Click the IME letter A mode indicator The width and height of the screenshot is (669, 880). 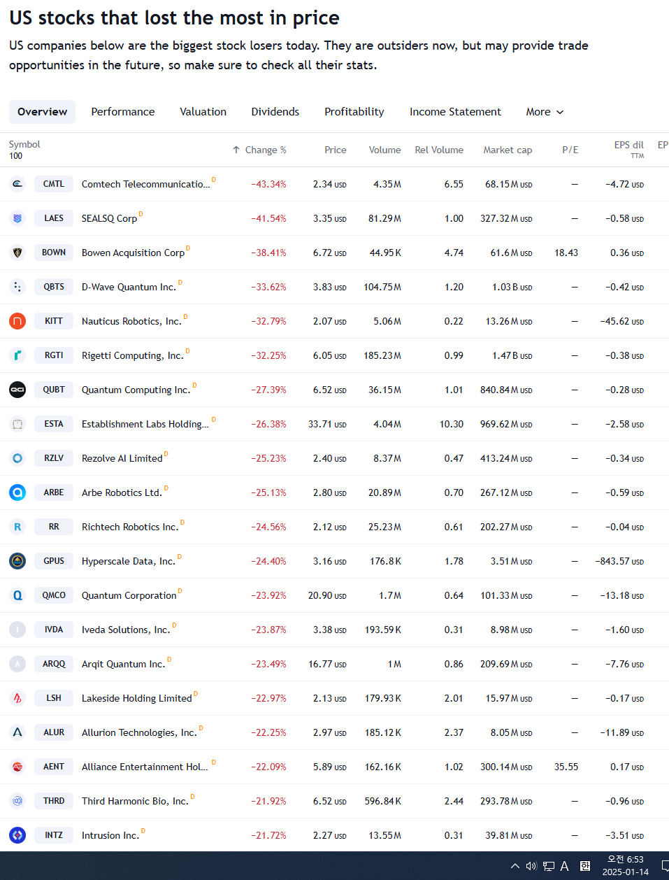click(565, 866)
